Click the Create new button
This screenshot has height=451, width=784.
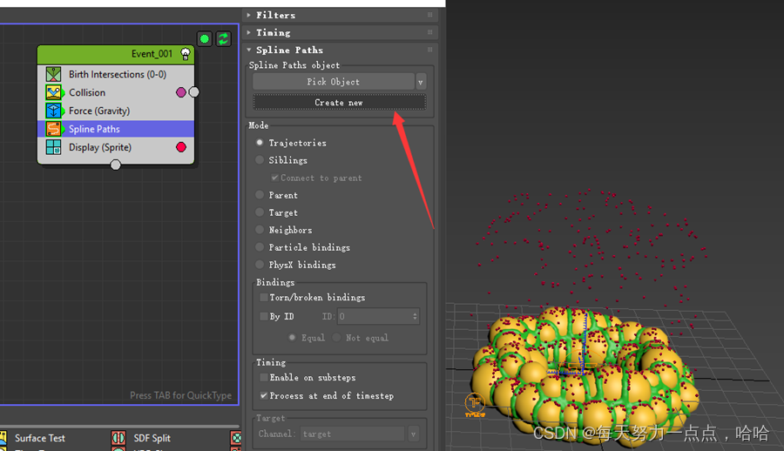339,103
